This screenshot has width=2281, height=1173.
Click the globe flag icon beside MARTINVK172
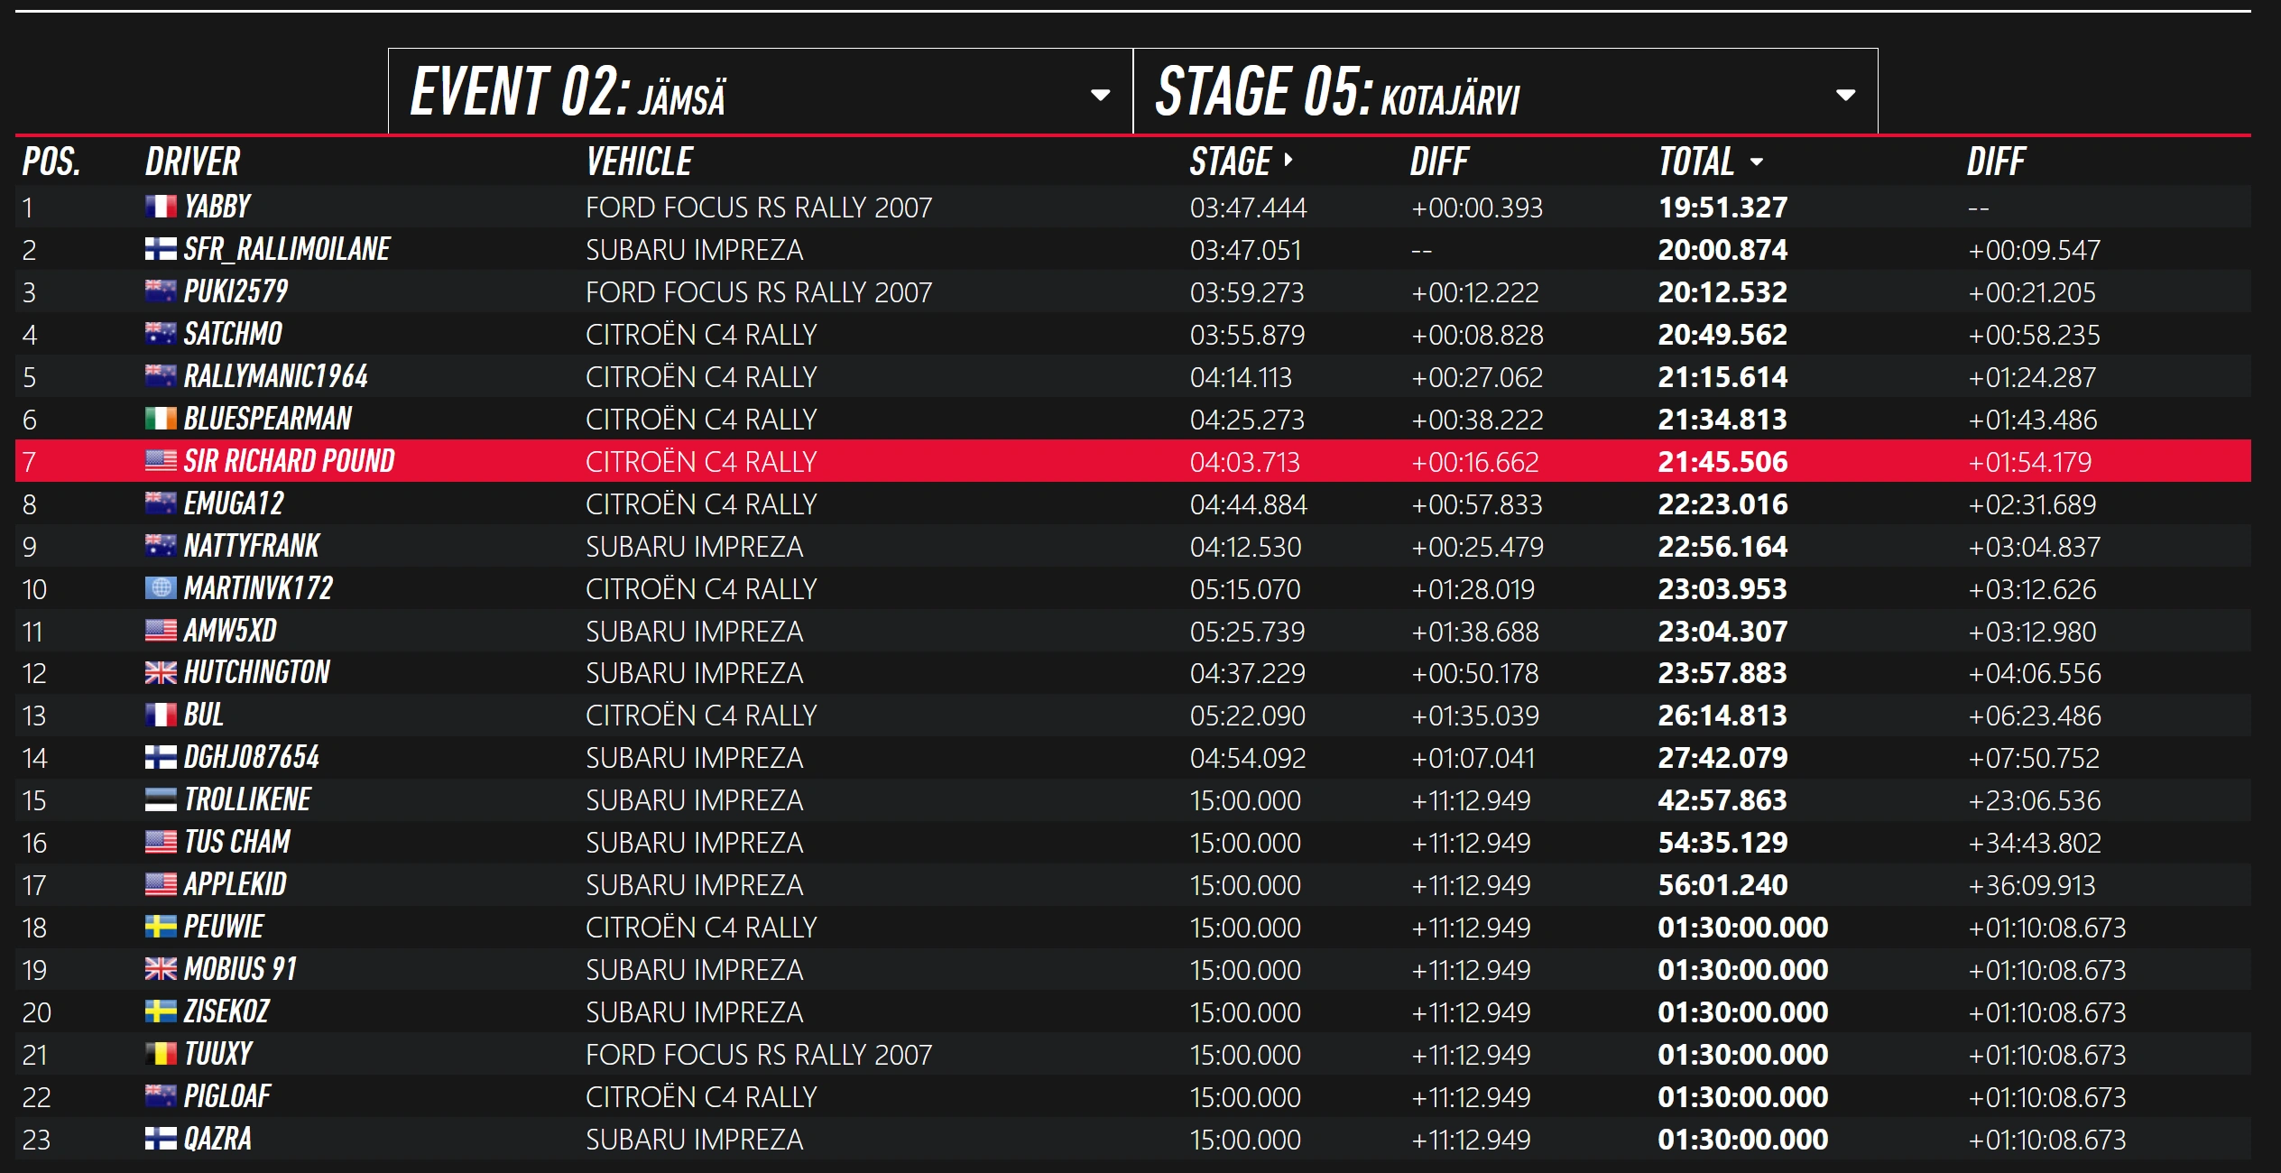click(x=161, y=588)
